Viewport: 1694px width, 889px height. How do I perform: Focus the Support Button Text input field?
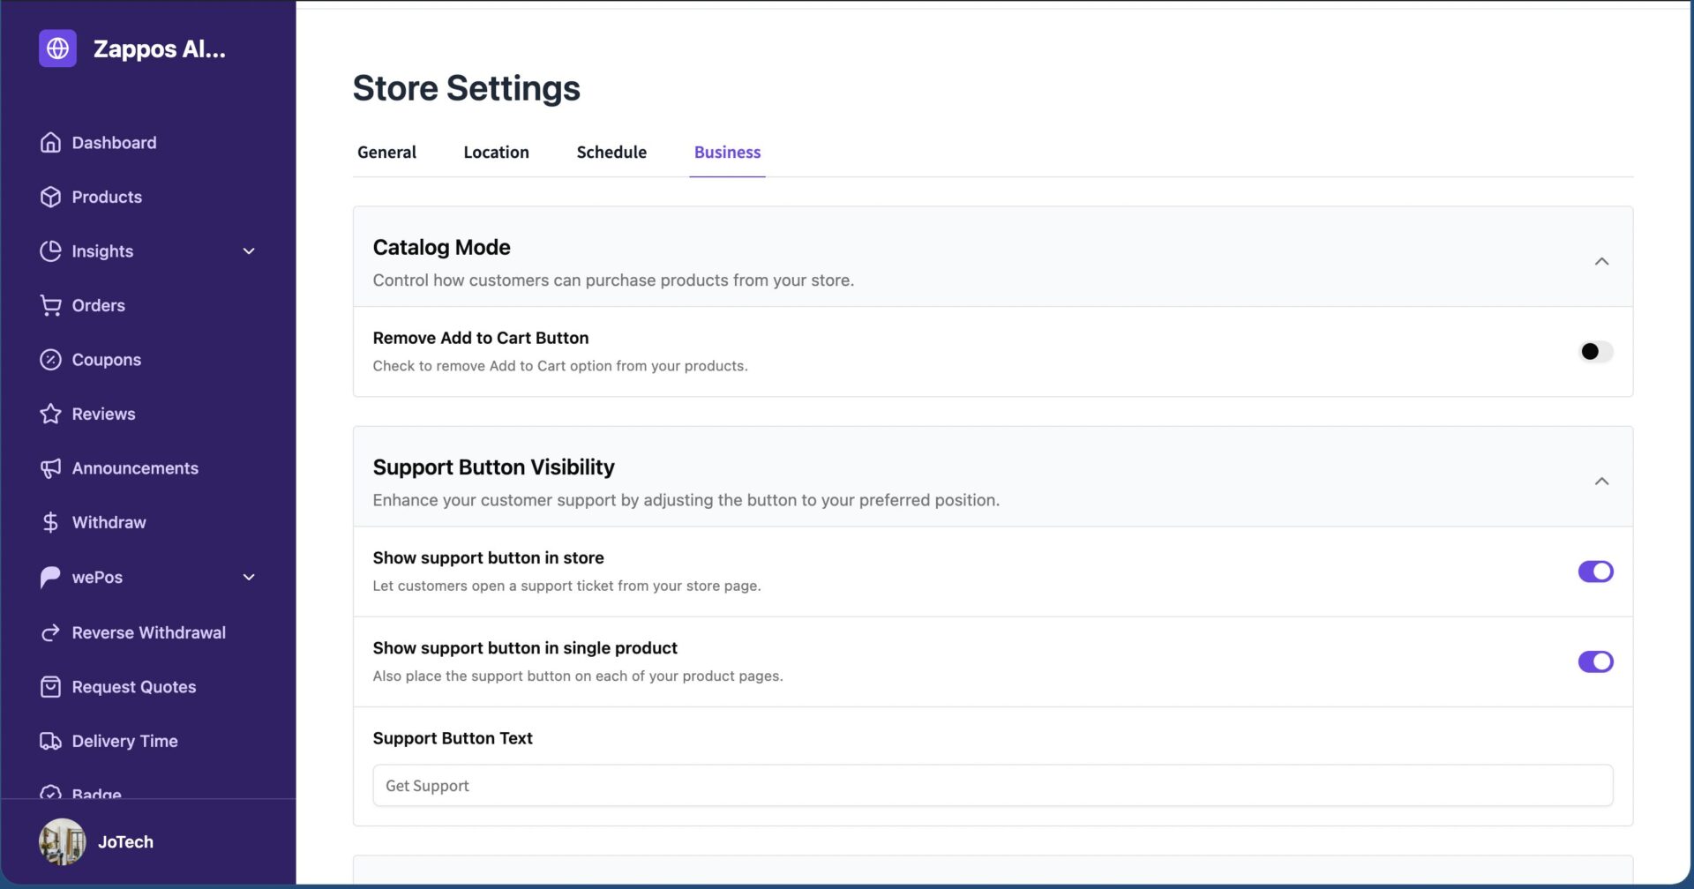[993, 785]
